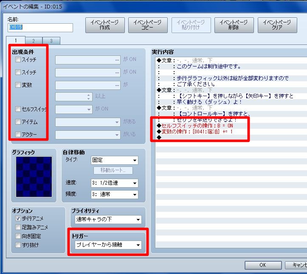This screenshot has height=274, width=307.
Task: Open the アイテム selection dropdown
Action: (x=88, y=122)
